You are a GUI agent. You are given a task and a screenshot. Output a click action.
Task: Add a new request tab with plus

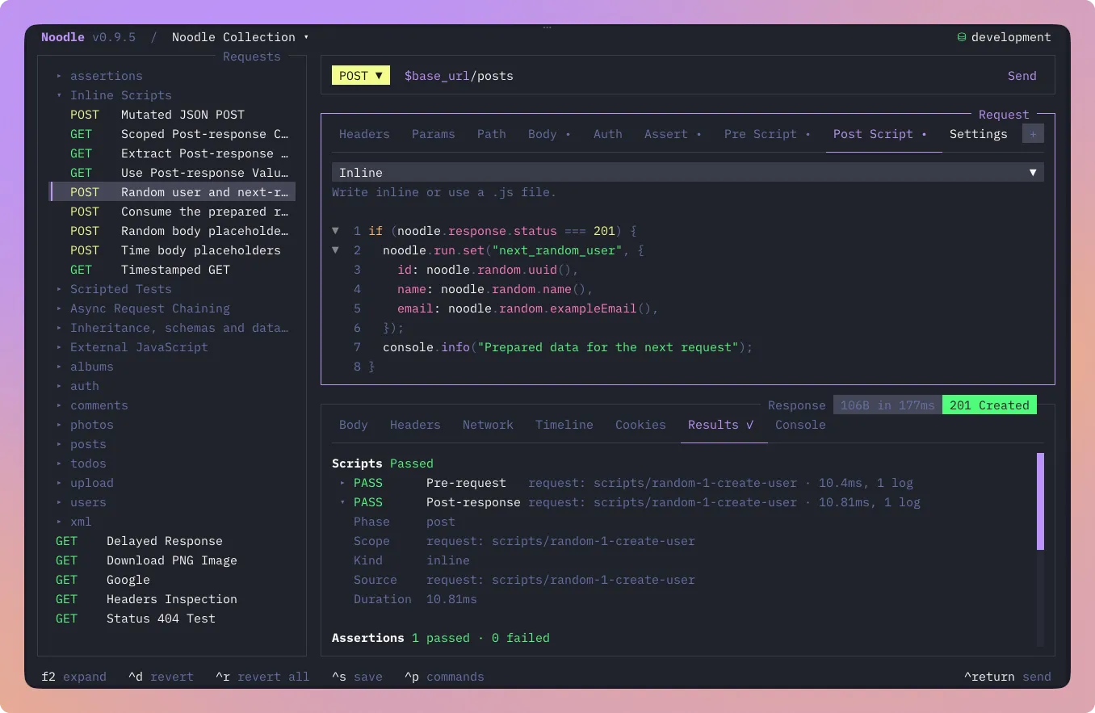(x=1033, y=134)
